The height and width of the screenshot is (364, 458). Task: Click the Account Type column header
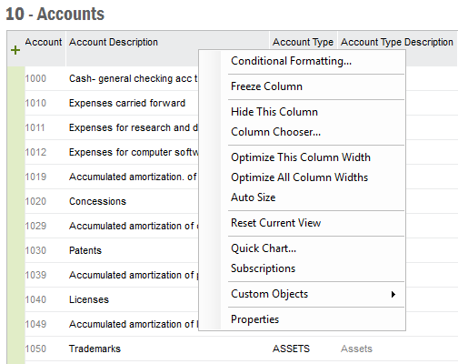click(x=303, y=42)
